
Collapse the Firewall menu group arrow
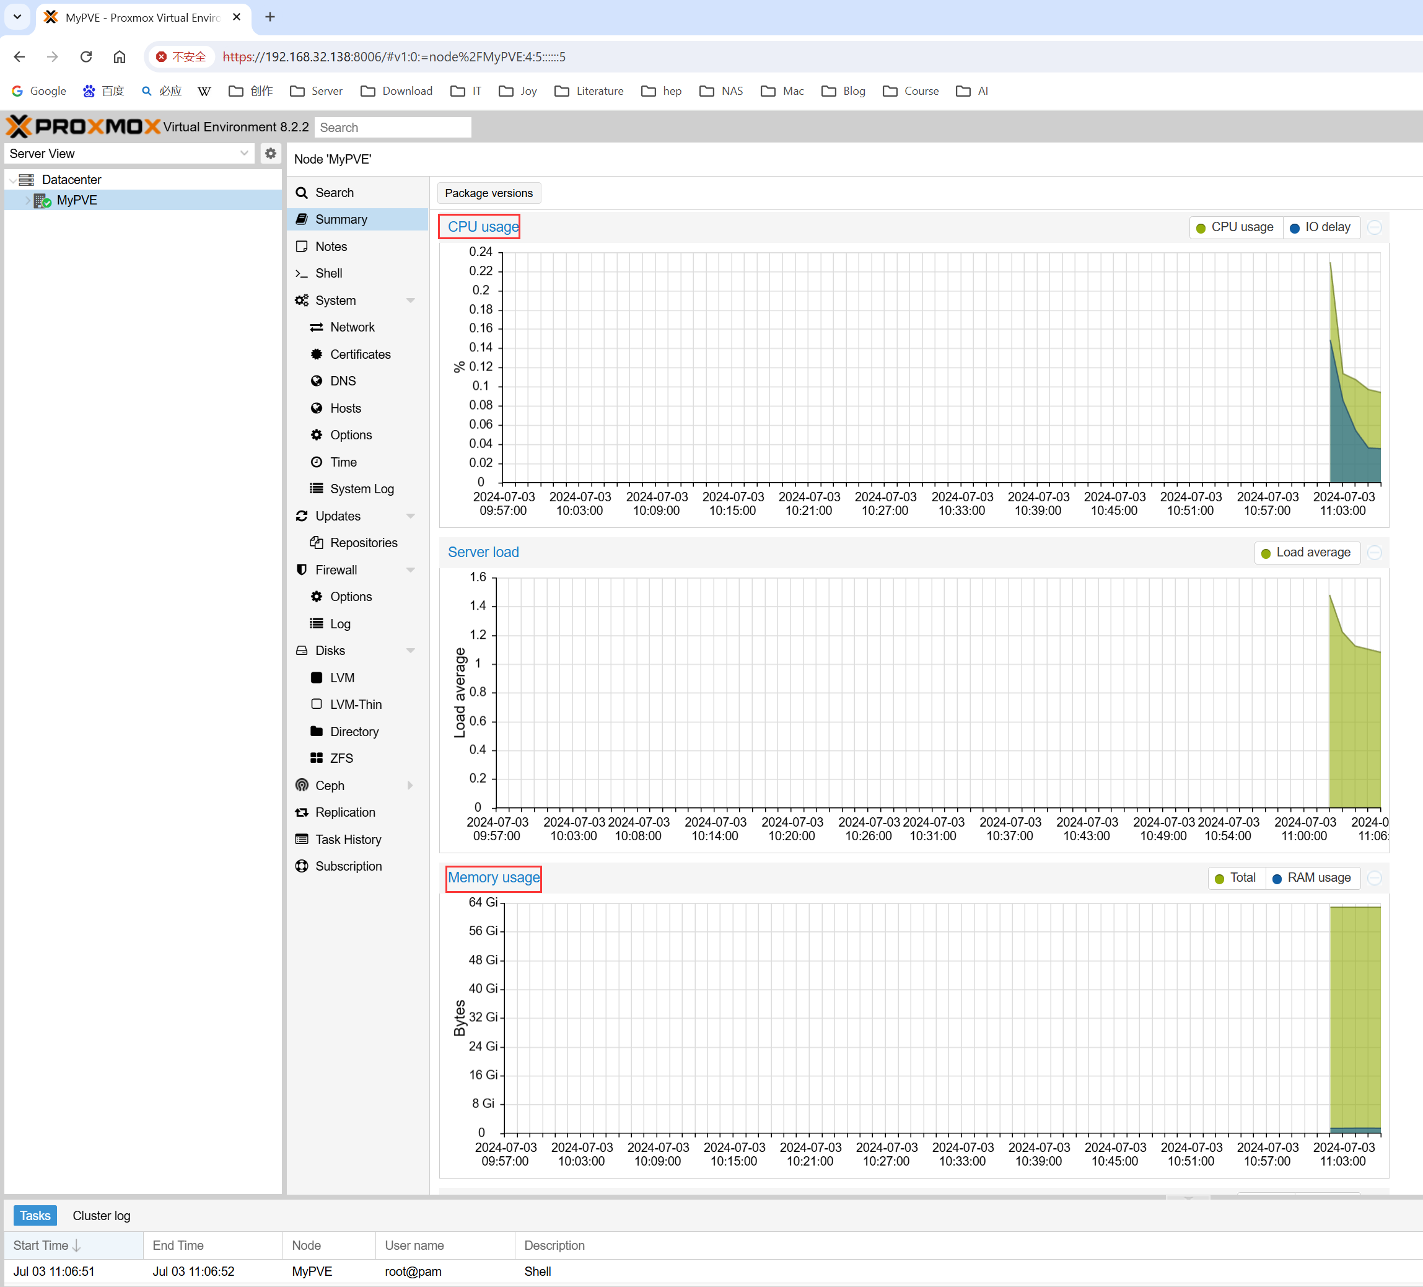[411, 569]
